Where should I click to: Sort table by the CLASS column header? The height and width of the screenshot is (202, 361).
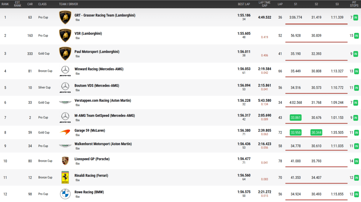[x=42, y=4]
